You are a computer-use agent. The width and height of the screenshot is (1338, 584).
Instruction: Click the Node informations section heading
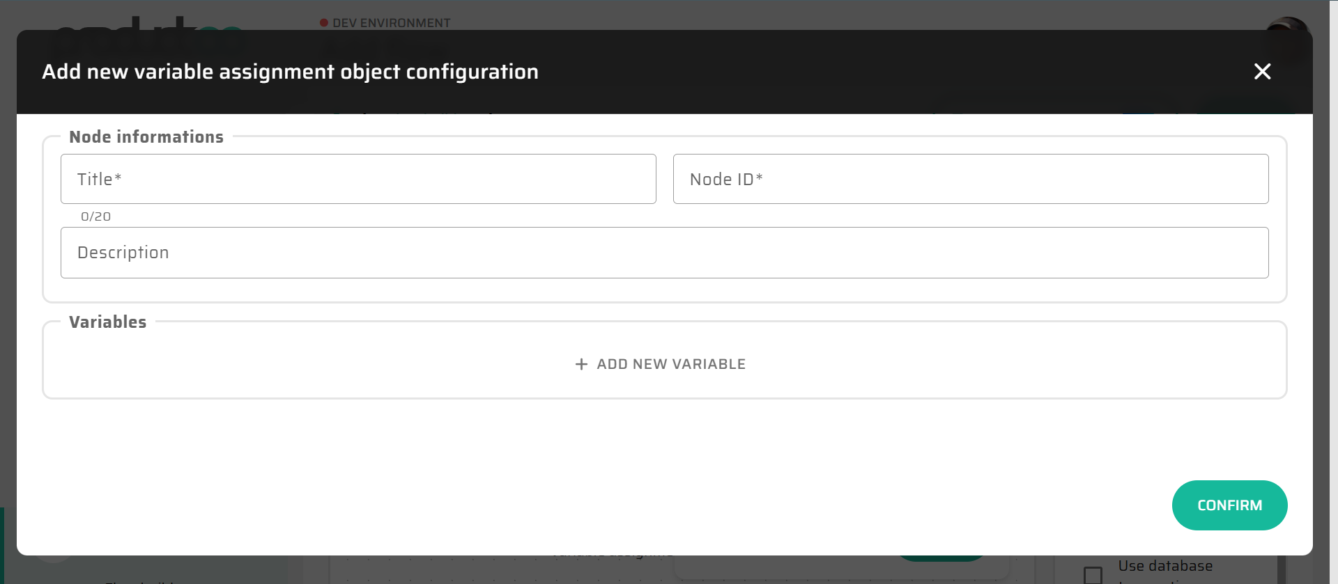click(x=146, y=137)
